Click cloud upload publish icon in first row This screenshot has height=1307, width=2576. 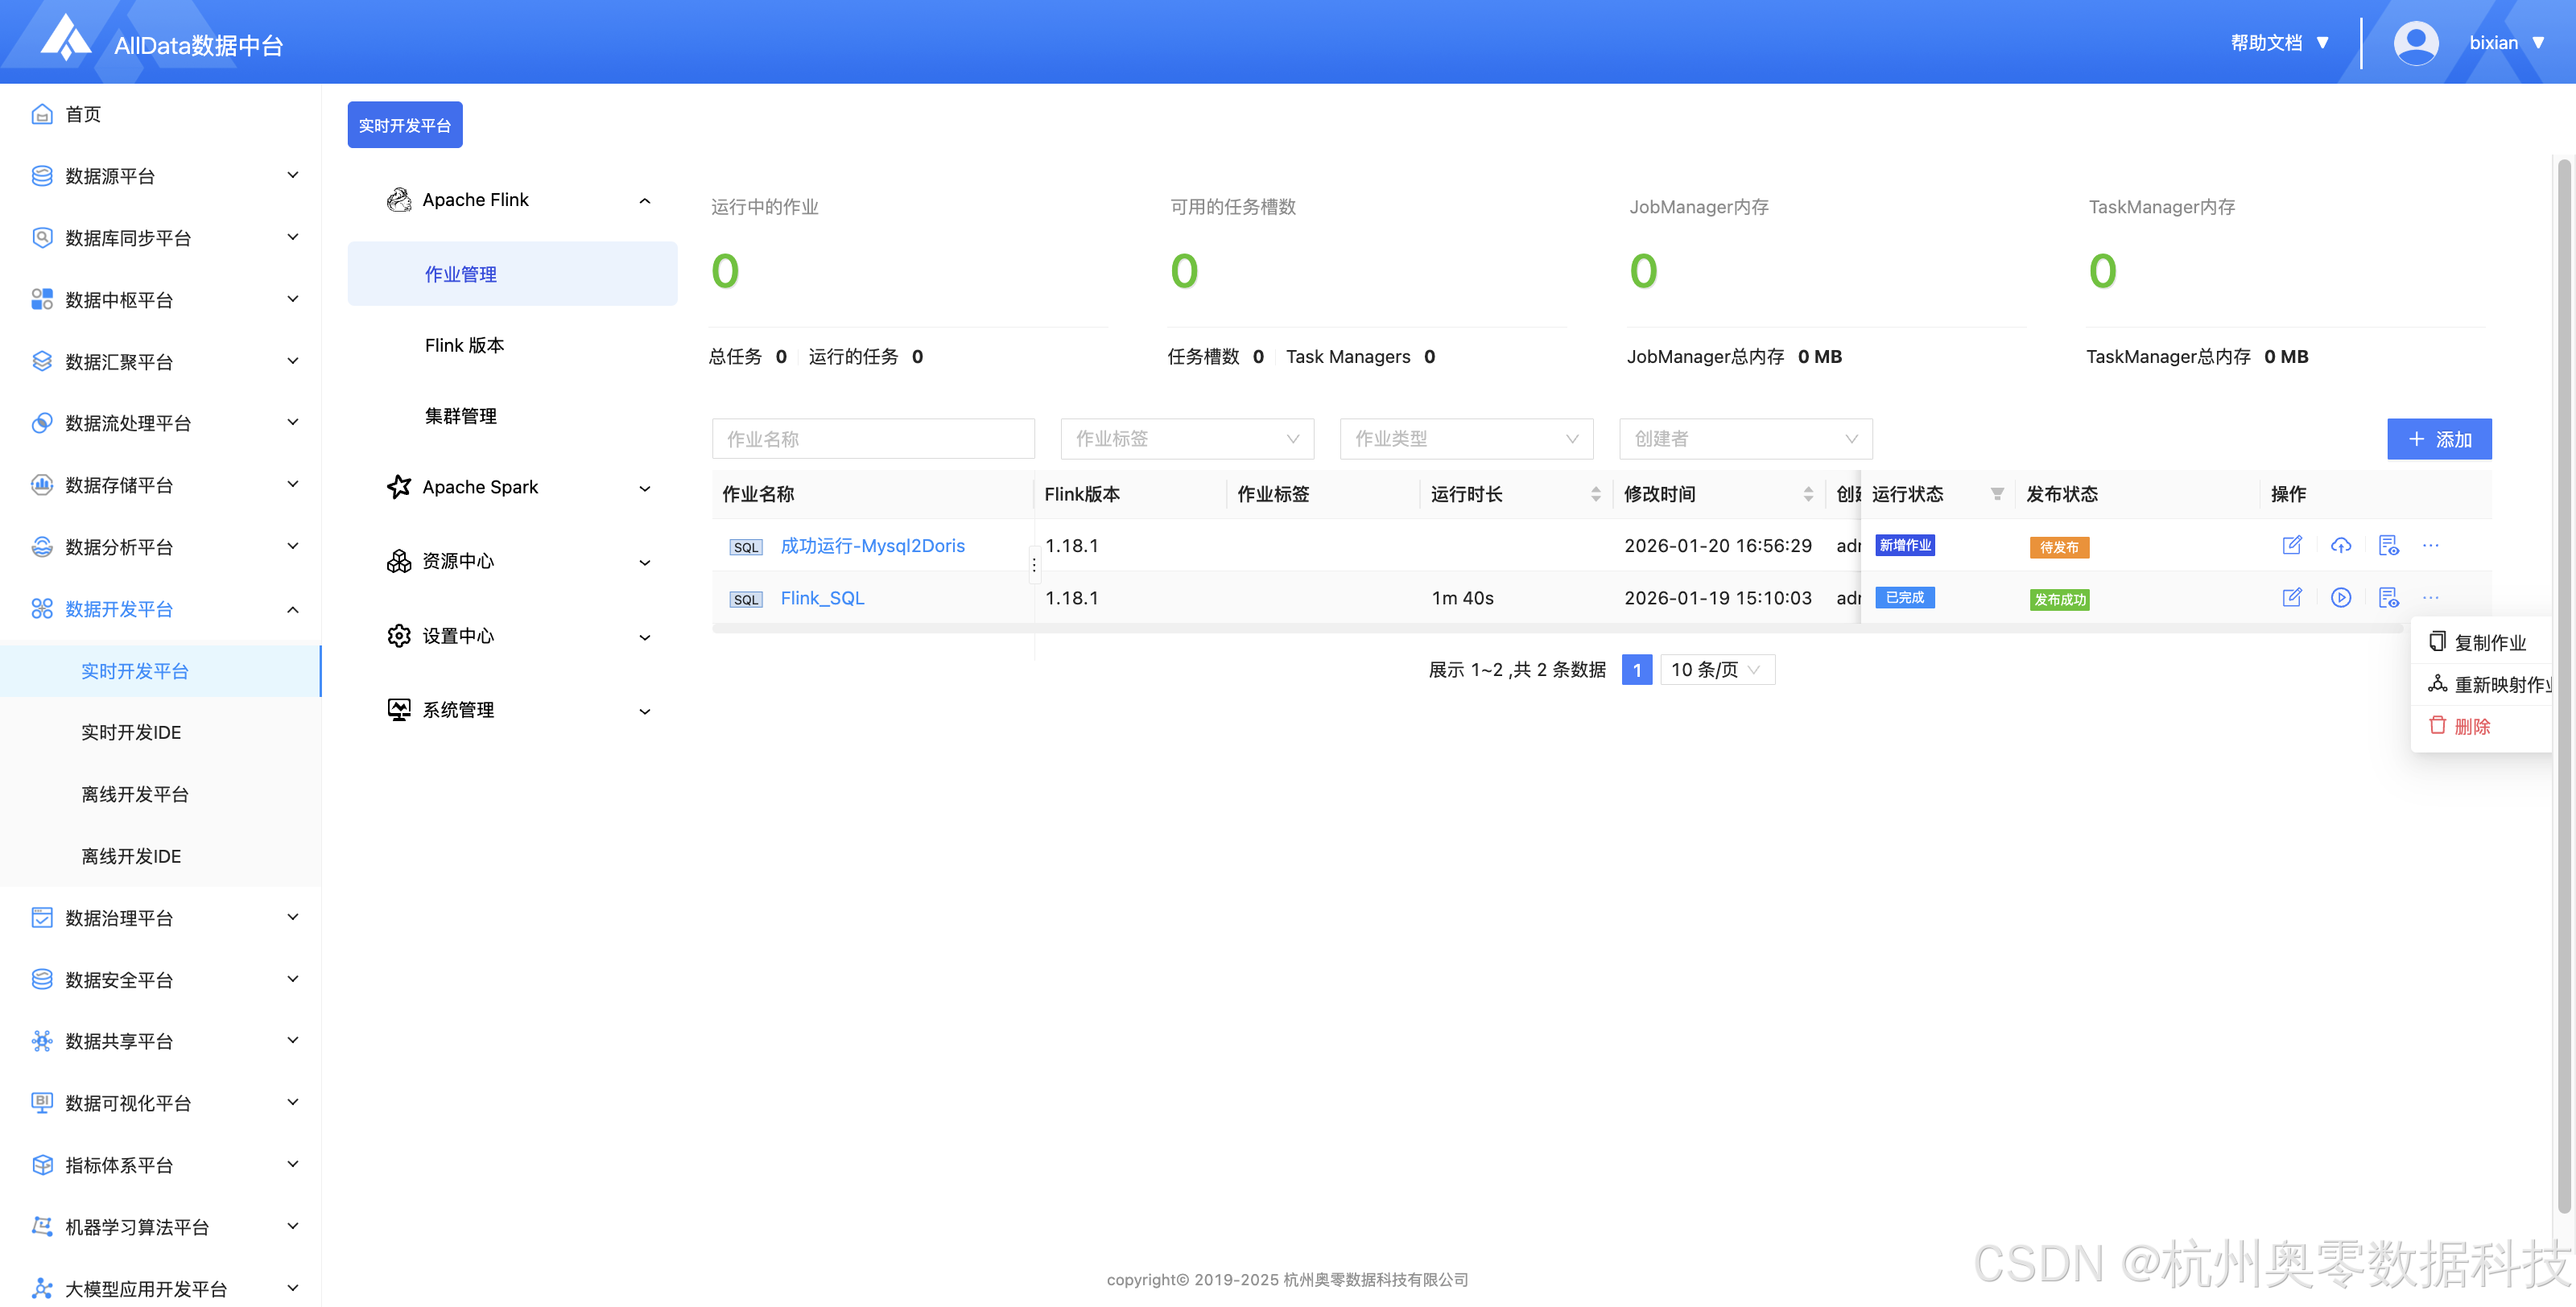2340,545
